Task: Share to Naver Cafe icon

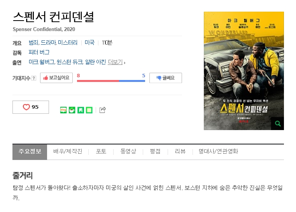Action: point(72,110)
